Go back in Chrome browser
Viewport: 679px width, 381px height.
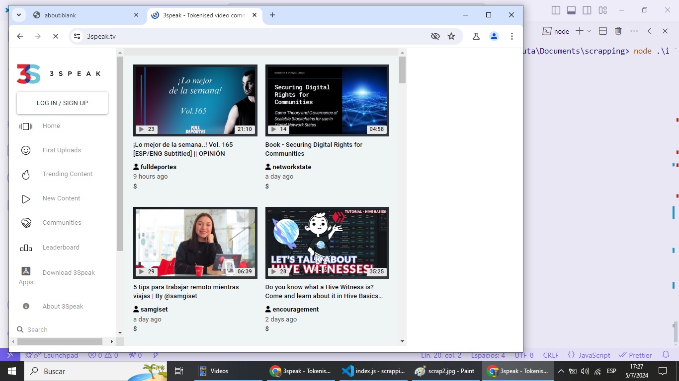pos(20,36)
